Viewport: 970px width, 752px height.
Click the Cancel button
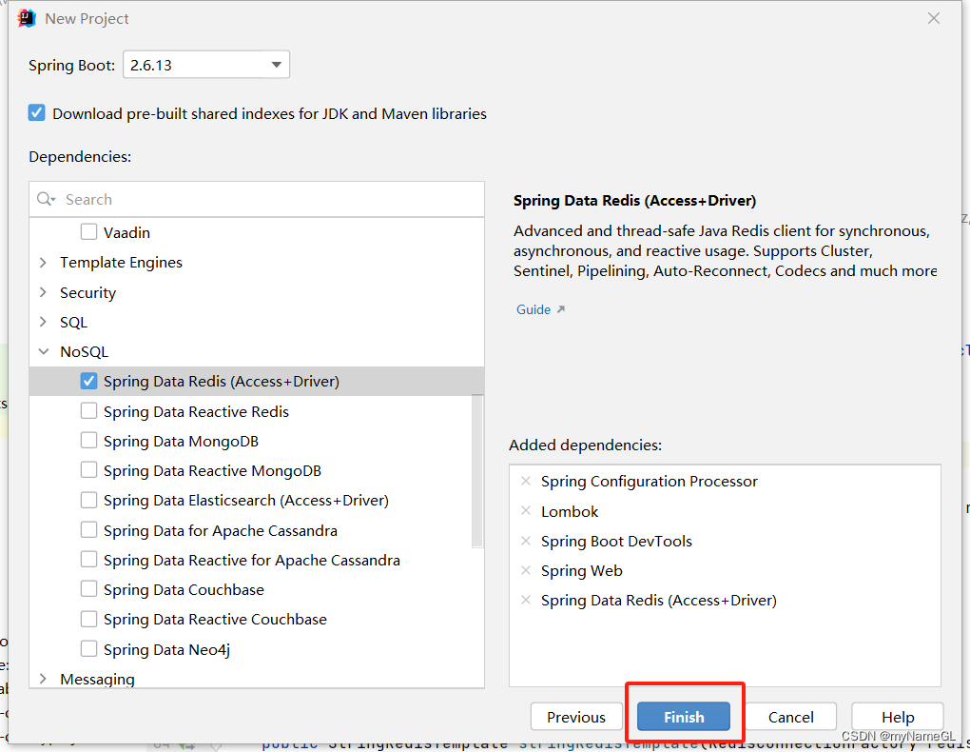pyautogui.click(x=790, y=717)
